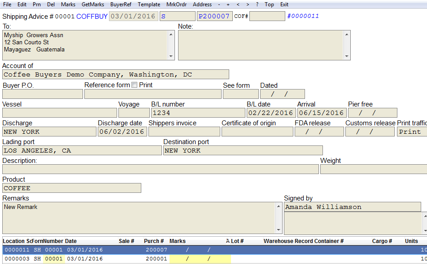Viewport: 427px width, 264px height.
Task: Click the P200007 field
Action: [x=214, y=16]
